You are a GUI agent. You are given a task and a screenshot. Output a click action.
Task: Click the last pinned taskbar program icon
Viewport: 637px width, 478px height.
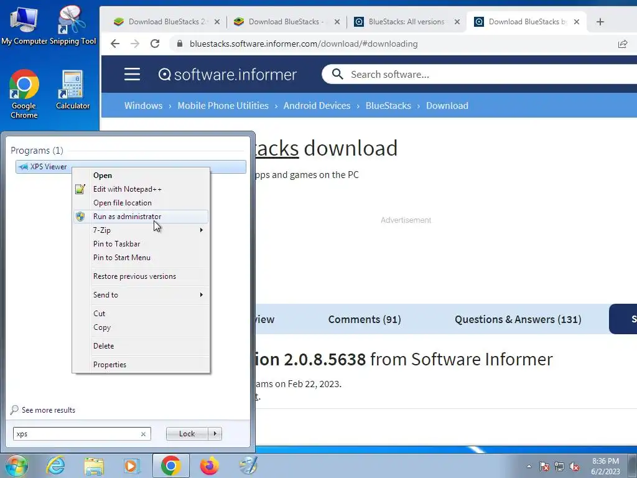click(x=248, y=466)
